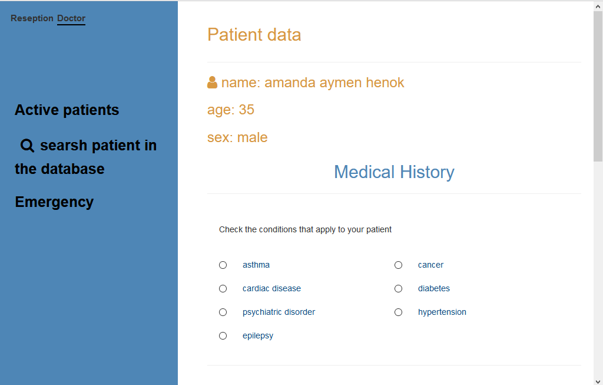The height and width of the screenshot is (385, 603).
Task: Select the cancer radio button
Action: tap(399, 265)
